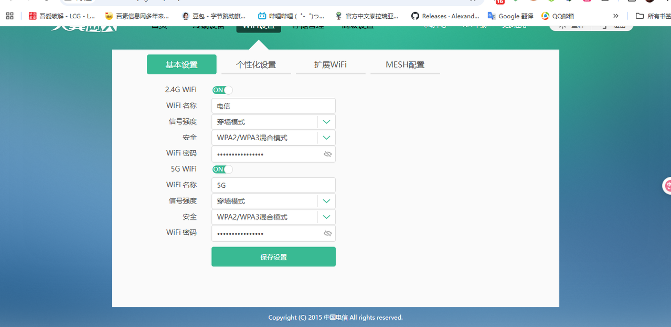Click the 5G WiFi 密码 password field
The image size is (671, 327).
(273, 233)
